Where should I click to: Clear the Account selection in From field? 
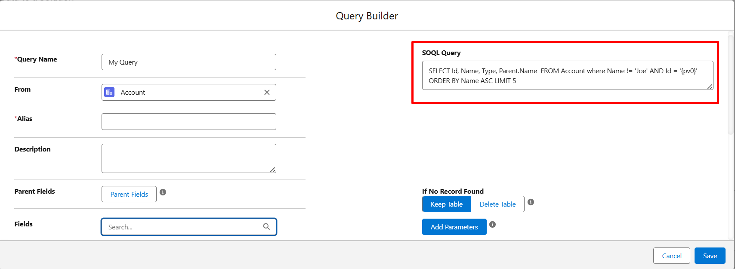[267, 93]
